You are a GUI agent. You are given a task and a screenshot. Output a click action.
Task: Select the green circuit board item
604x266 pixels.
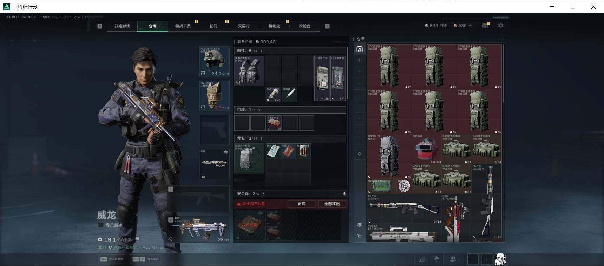(x=382, y=186)
